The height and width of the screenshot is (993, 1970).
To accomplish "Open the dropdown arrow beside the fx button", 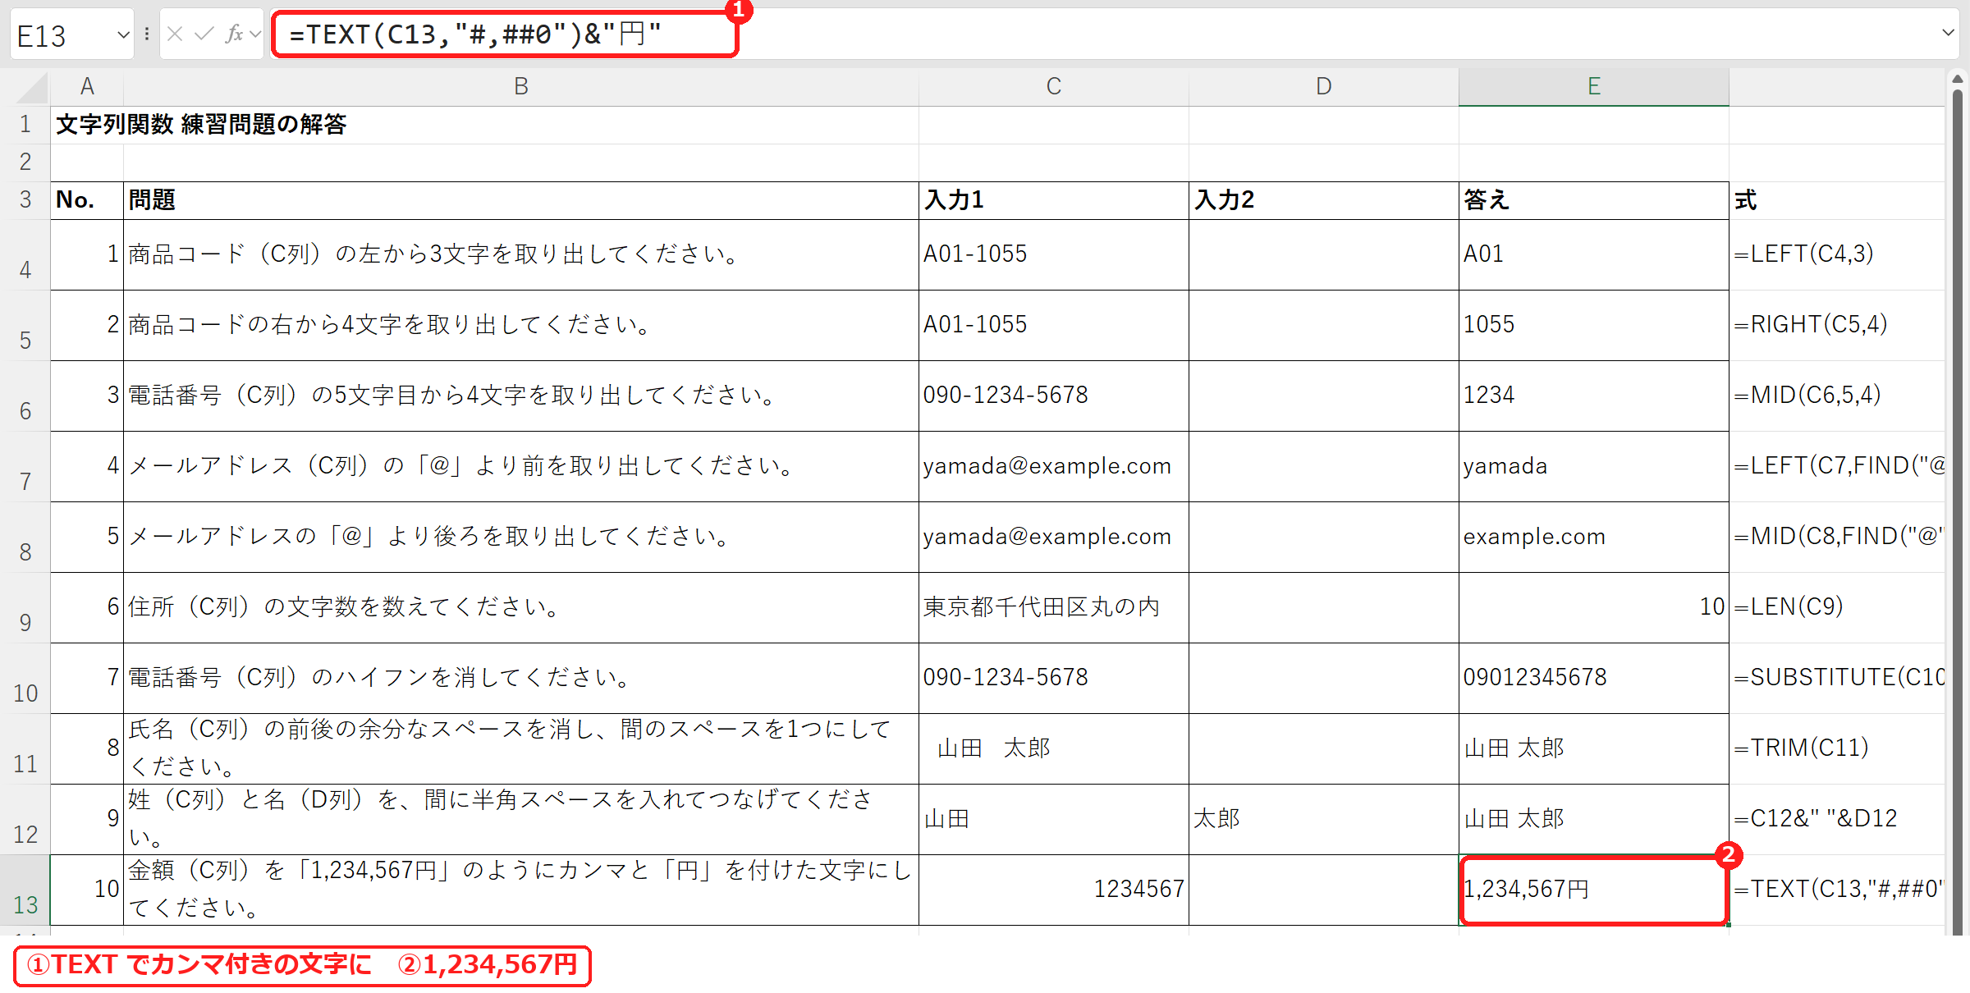I will tap(255, 34).
